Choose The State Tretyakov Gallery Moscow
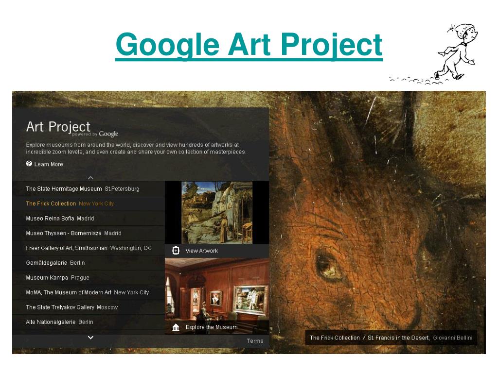Image resolution: width=498 pixels, height=373 pixels. click(x=89, y=307)
